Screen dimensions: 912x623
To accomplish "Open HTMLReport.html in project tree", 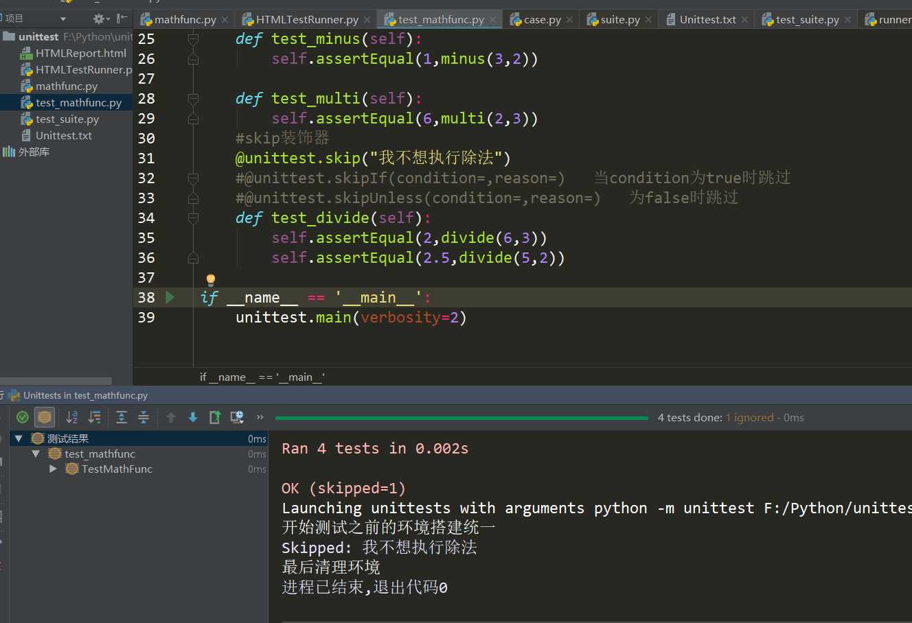I will tap(81, 53).
